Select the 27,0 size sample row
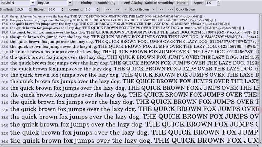 click(x=130, y=75)
